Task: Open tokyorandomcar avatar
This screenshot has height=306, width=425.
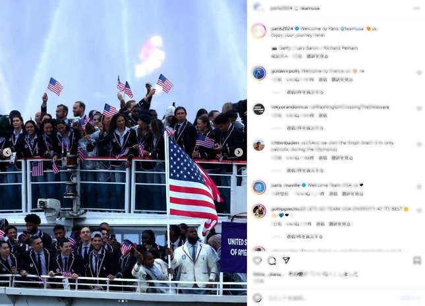Action: 259,109
